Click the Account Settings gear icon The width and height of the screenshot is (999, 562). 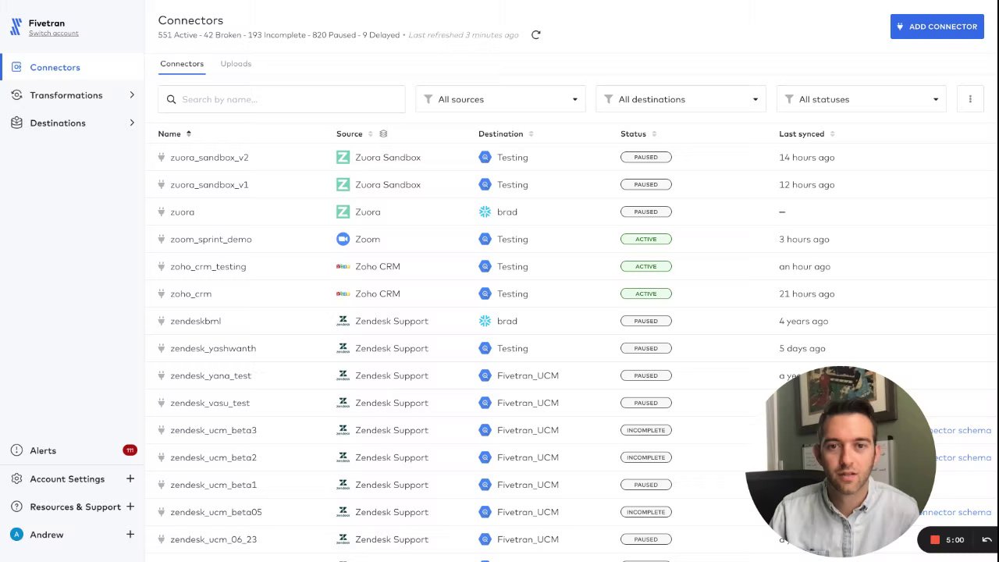pyautogui.click(x=16, y=478)
